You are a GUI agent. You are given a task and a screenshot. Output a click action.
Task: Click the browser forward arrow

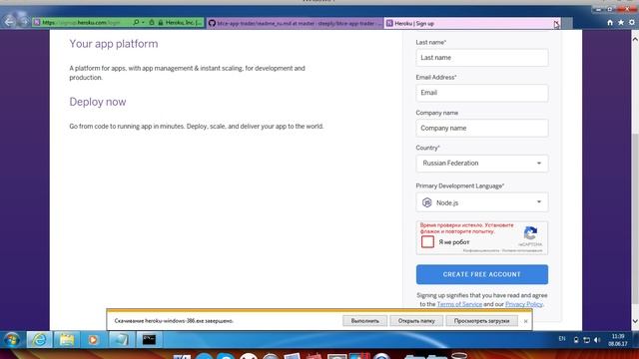pyautogui.click(x=24, y=22)
